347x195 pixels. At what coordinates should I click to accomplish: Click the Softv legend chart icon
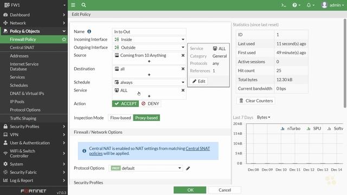(329, 128)
